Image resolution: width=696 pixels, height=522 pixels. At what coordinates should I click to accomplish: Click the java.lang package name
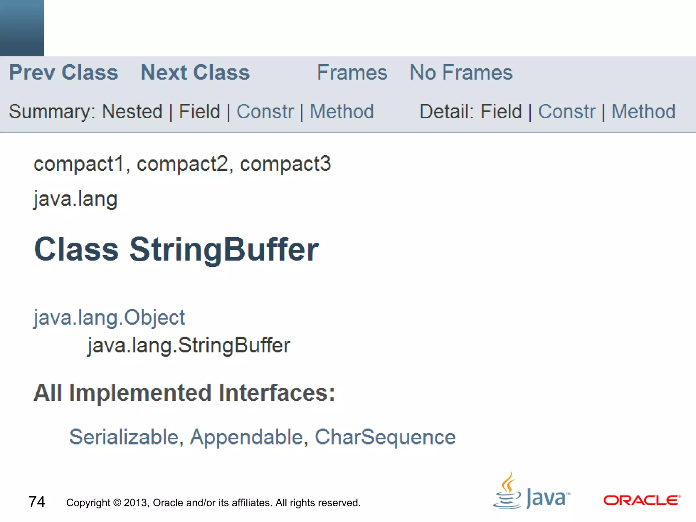click(75, 199)
